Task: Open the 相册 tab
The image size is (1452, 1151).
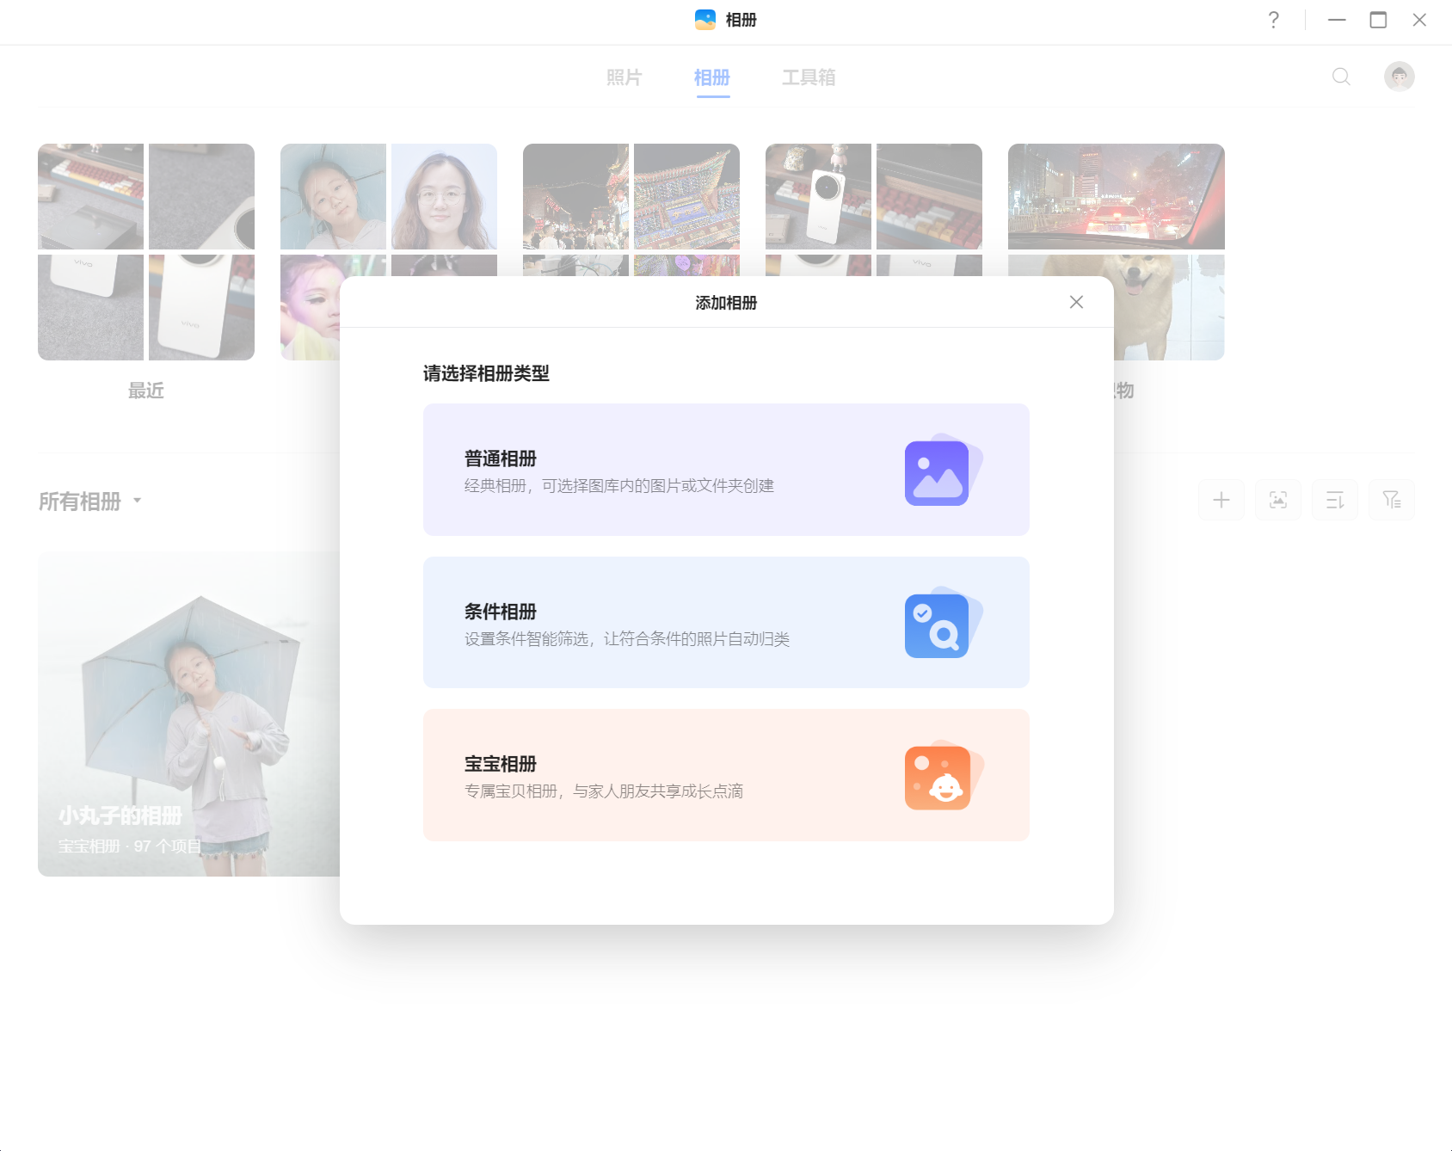Action: [x=712, y=77]
